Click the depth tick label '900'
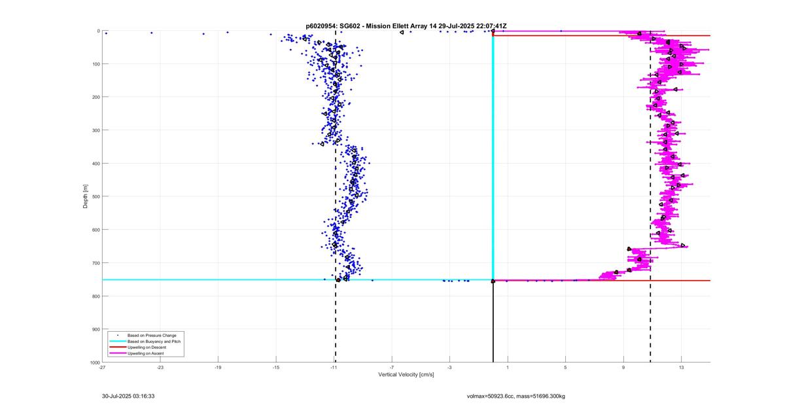This screenshot has width=785, height=407. [x=95, y=329]
